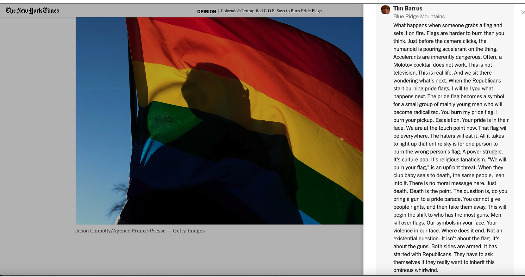Click The New York Times logo
Image resolution: width=525 pixels, height=277 pixels.
point(33,10)
